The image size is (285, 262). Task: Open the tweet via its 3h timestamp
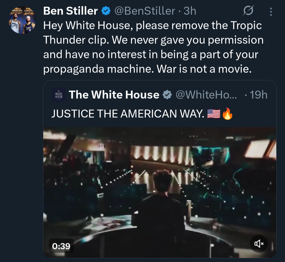point(190,11)
